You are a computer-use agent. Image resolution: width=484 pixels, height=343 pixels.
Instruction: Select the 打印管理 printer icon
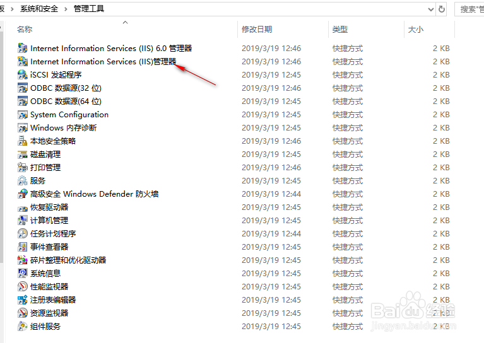[x=23, y=168]
